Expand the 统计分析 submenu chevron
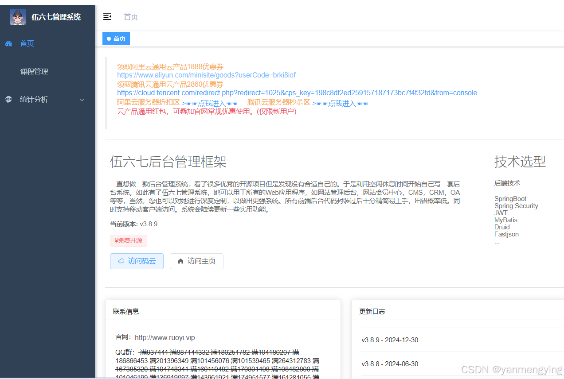The height and width of the screenshot is (379, 564). [x=82, y=100]
